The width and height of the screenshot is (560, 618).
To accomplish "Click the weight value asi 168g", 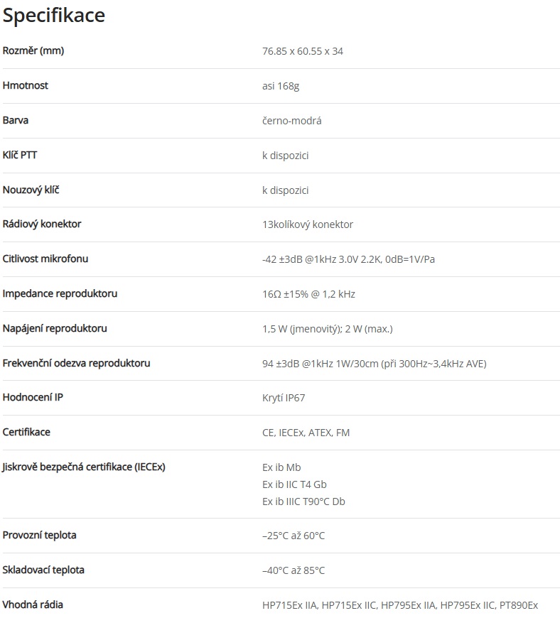I will click(281, 86).
